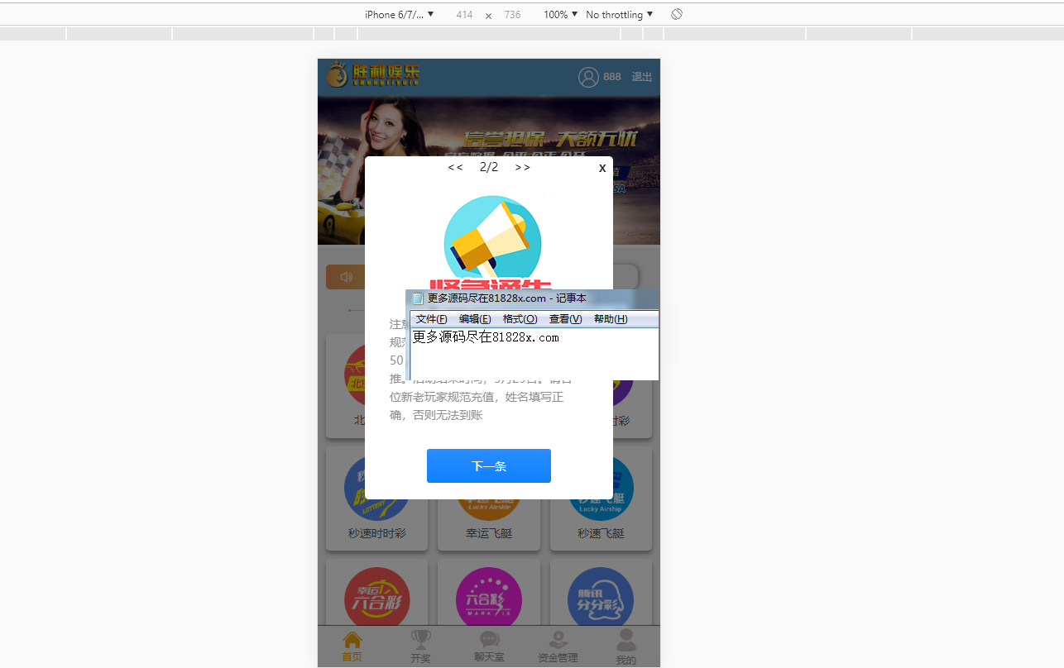Expand the No throttling dropdown
Viewport: 1064px width, 668px height.
(x=619, y=15)
